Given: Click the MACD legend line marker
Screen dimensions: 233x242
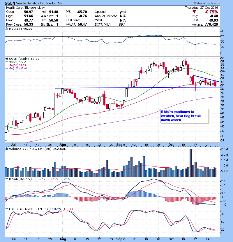Looking at the screenshot, I should click(7, 179).
